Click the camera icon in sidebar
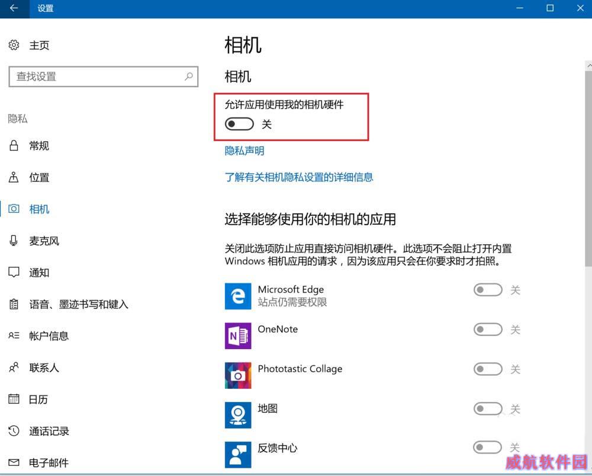This screenshot has width=592, height=476. click(x=14, y=209)
